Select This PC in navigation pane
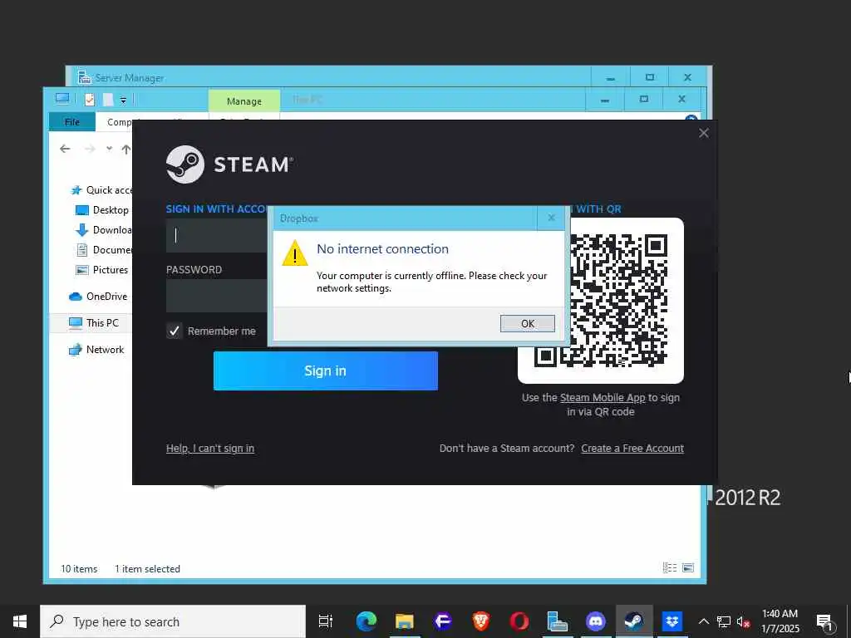The width and height of the screenshot is (851, 638). (93, 323)
